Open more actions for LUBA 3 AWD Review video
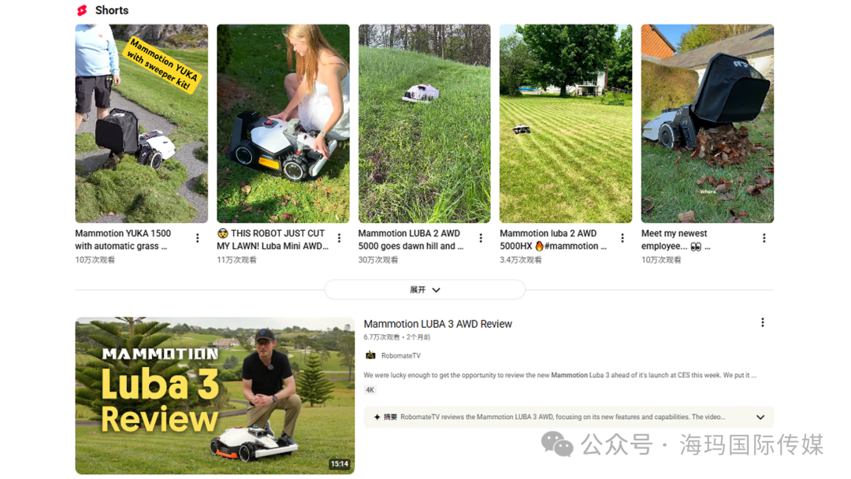Image resolution: width=851 pixels, height=479 pixels. (763, 323)
